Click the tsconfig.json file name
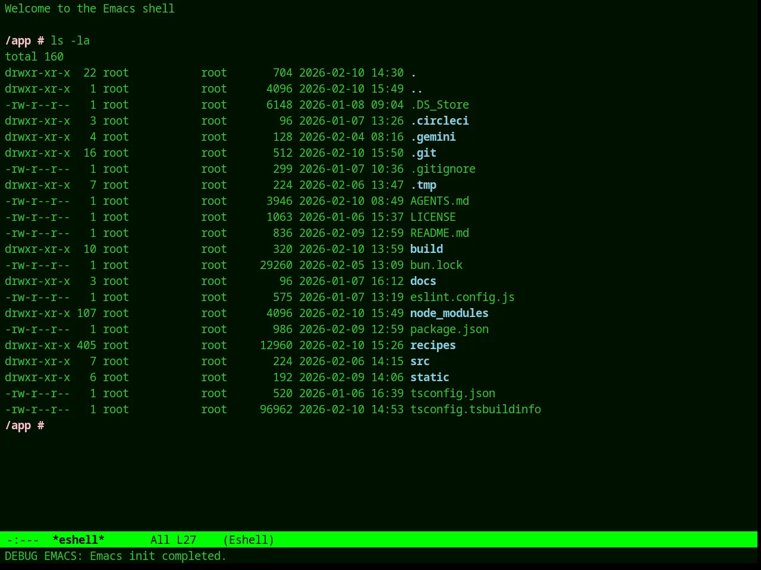Viewport: 761px width, 570px height. click(x=452, y=393)
